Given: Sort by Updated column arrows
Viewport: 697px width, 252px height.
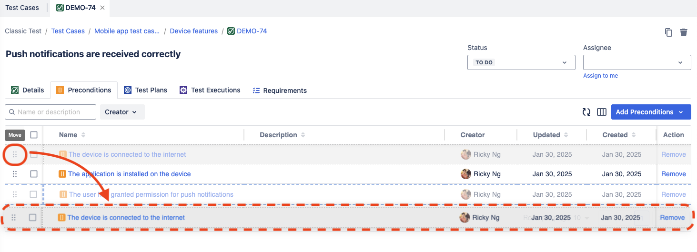Looking at the screenshot, I should tap(566, 135).
